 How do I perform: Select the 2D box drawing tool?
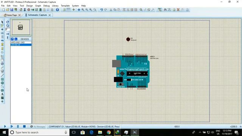tap(2, 79)
